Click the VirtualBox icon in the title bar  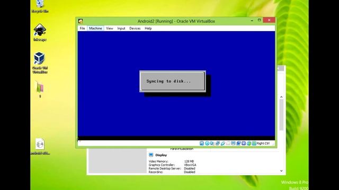[x=81, y=21]
